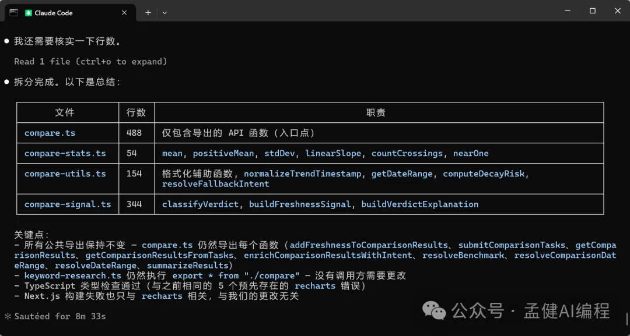Open a new tab with plus button
630x336 pixels.
click(x=148, y=12)
